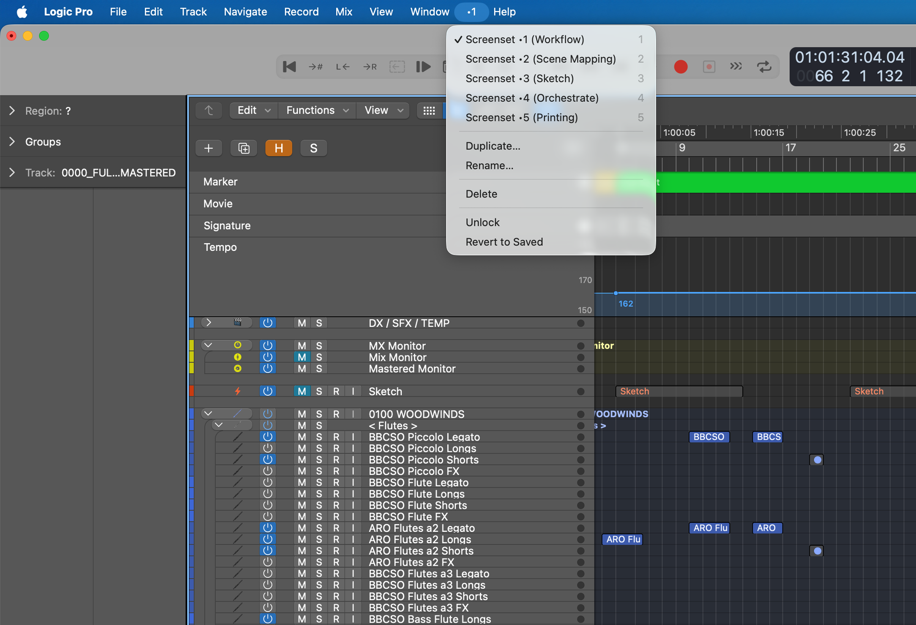Click the Marker global track label
This screenshot has width=916, height=625.
(220, 182)
